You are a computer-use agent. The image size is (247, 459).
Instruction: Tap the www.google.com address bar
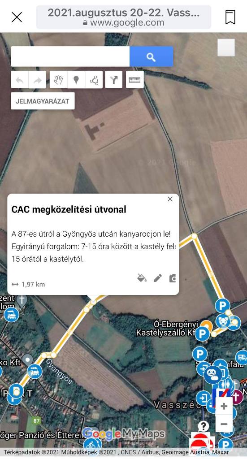click(x=124, y=17)
